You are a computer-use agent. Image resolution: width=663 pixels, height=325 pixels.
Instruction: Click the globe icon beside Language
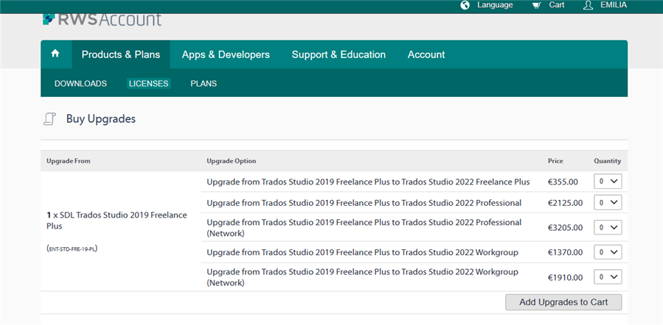tap(465, 5)
